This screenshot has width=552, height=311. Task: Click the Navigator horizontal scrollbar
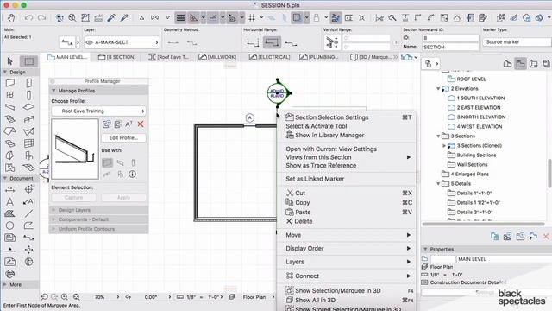(x=483, y=224)
